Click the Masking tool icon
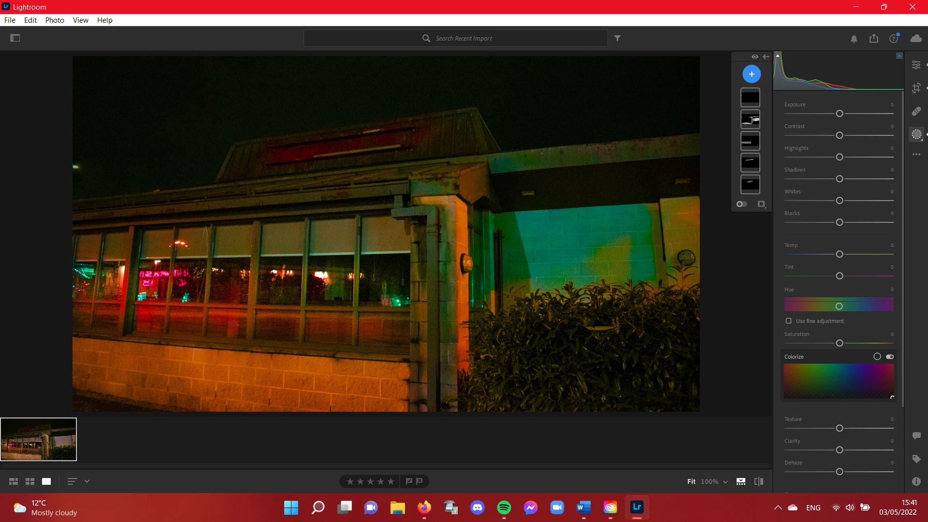928x522 pixels. [916, 134]
